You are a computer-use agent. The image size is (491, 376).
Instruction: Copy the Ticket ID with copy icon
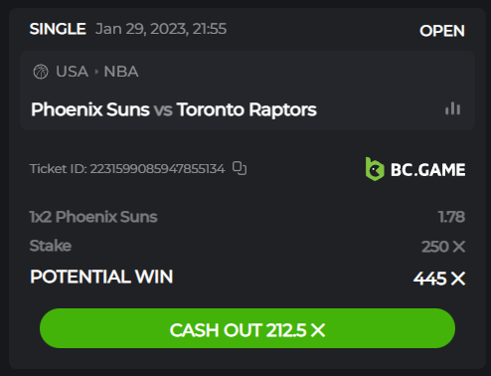(240, 168)
